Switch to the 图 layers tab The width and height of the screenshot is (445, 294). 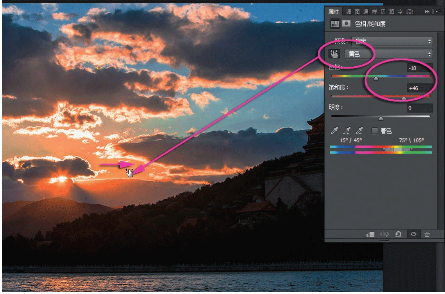[x=357, y=12]
